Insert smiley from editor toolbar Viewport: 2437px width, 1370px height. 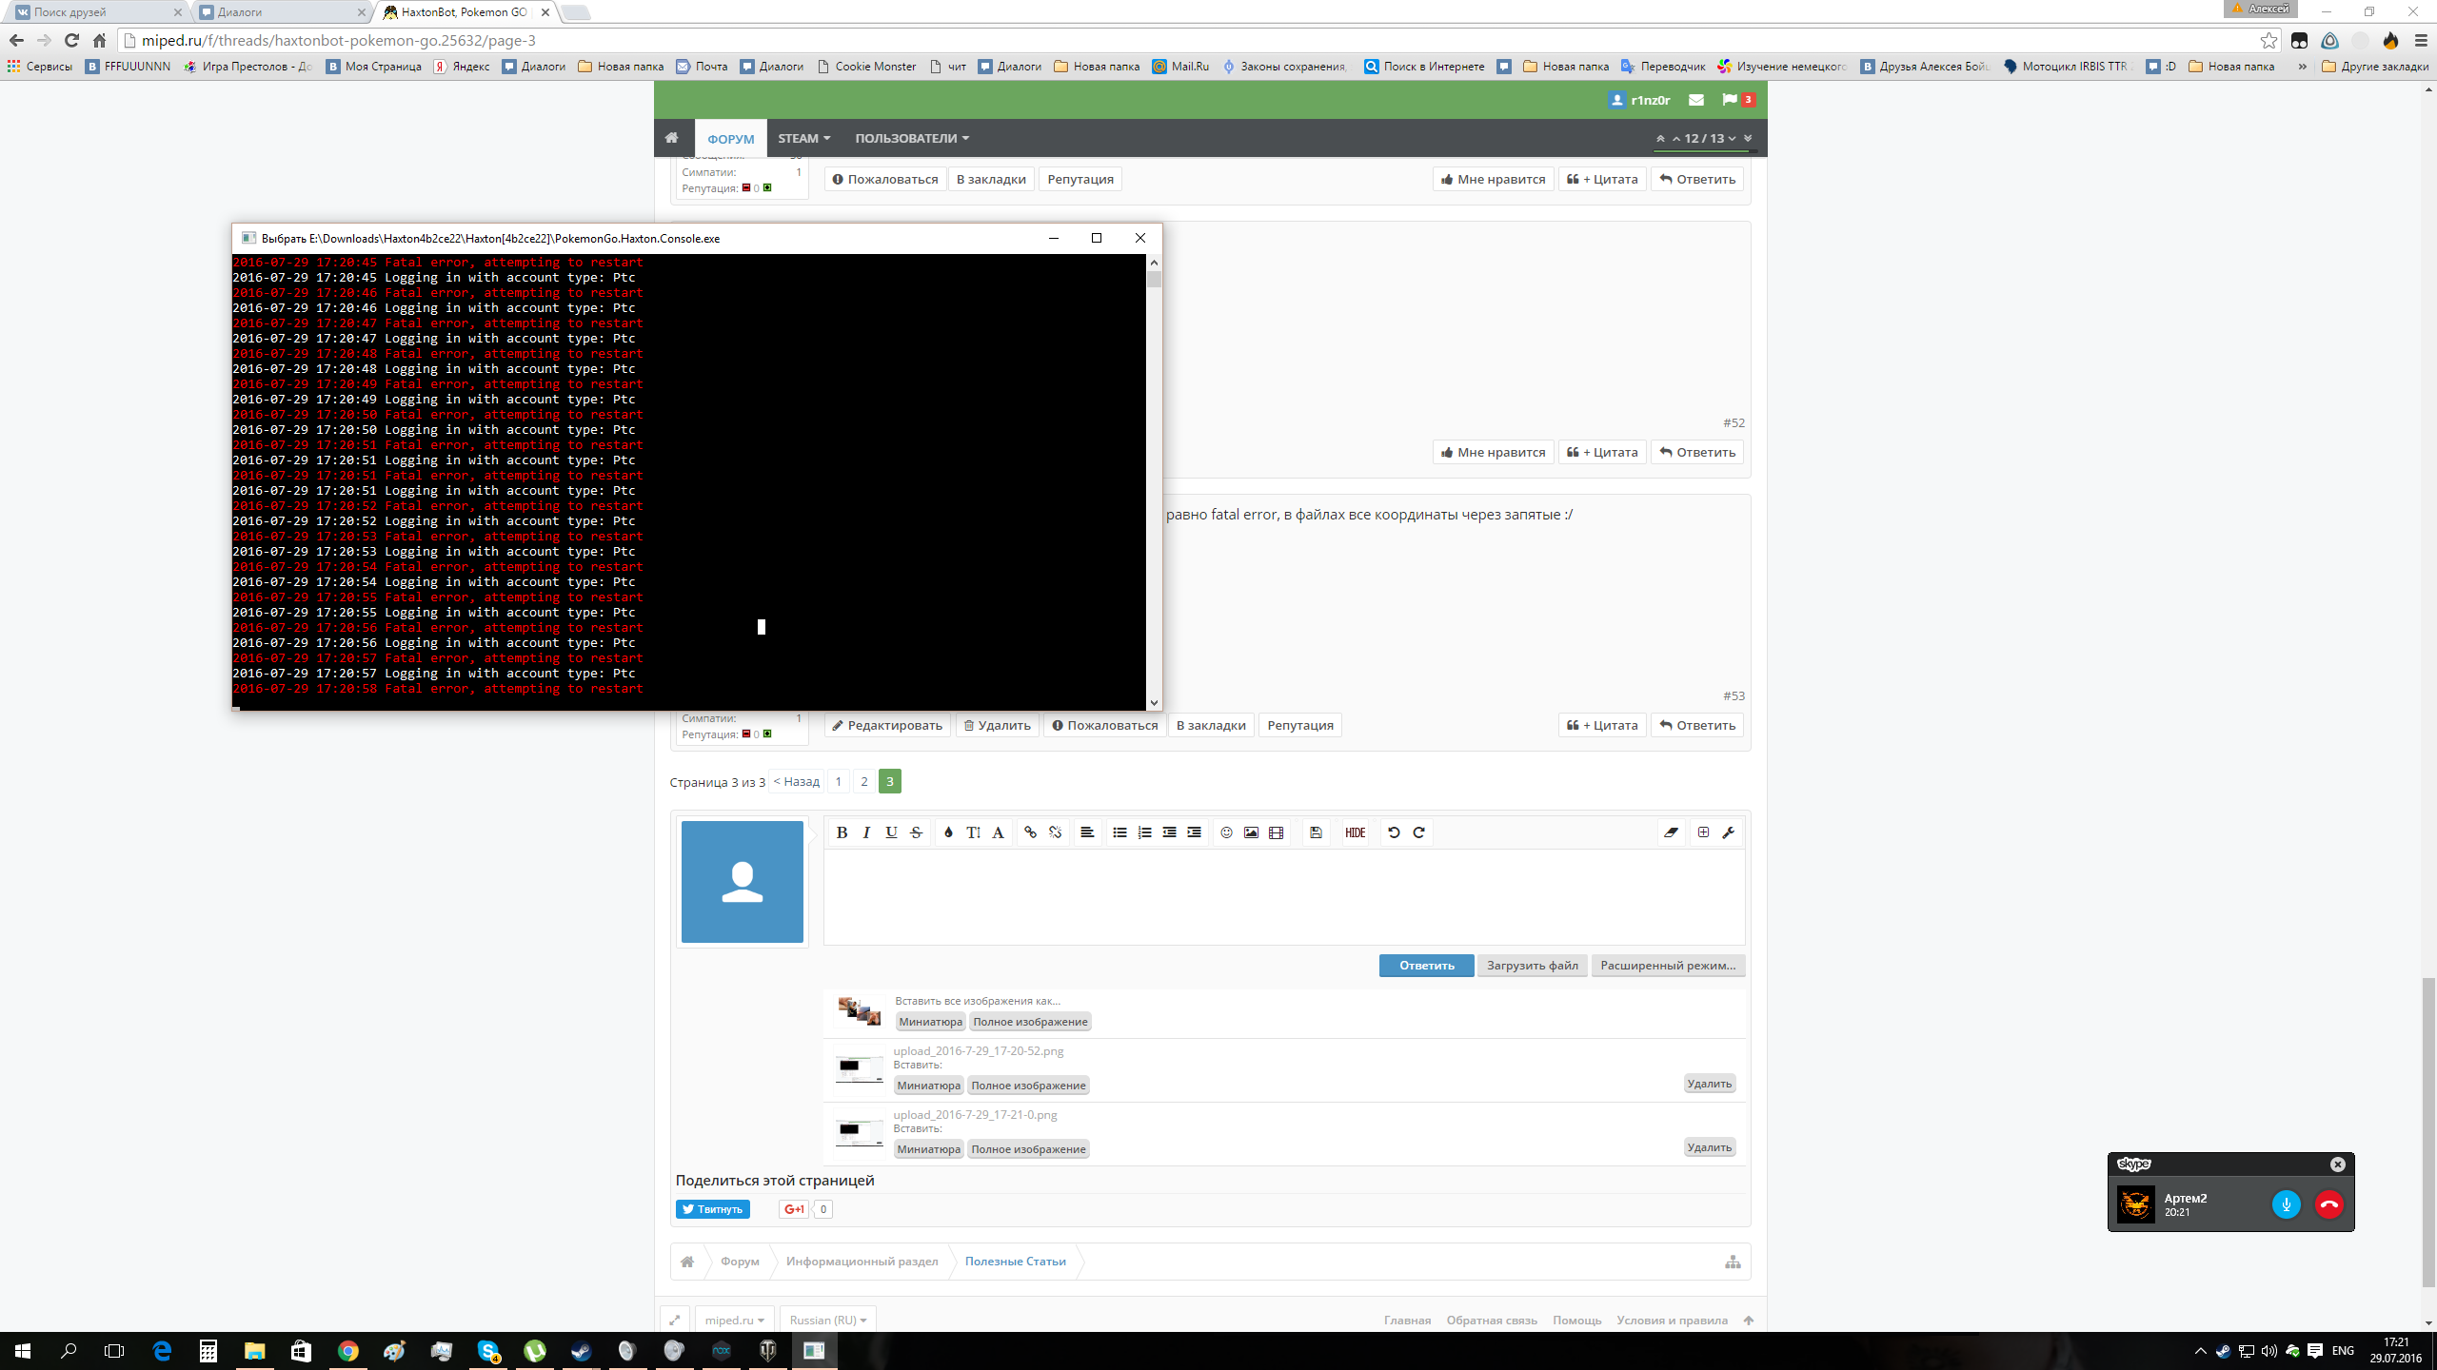(1226, 832)
